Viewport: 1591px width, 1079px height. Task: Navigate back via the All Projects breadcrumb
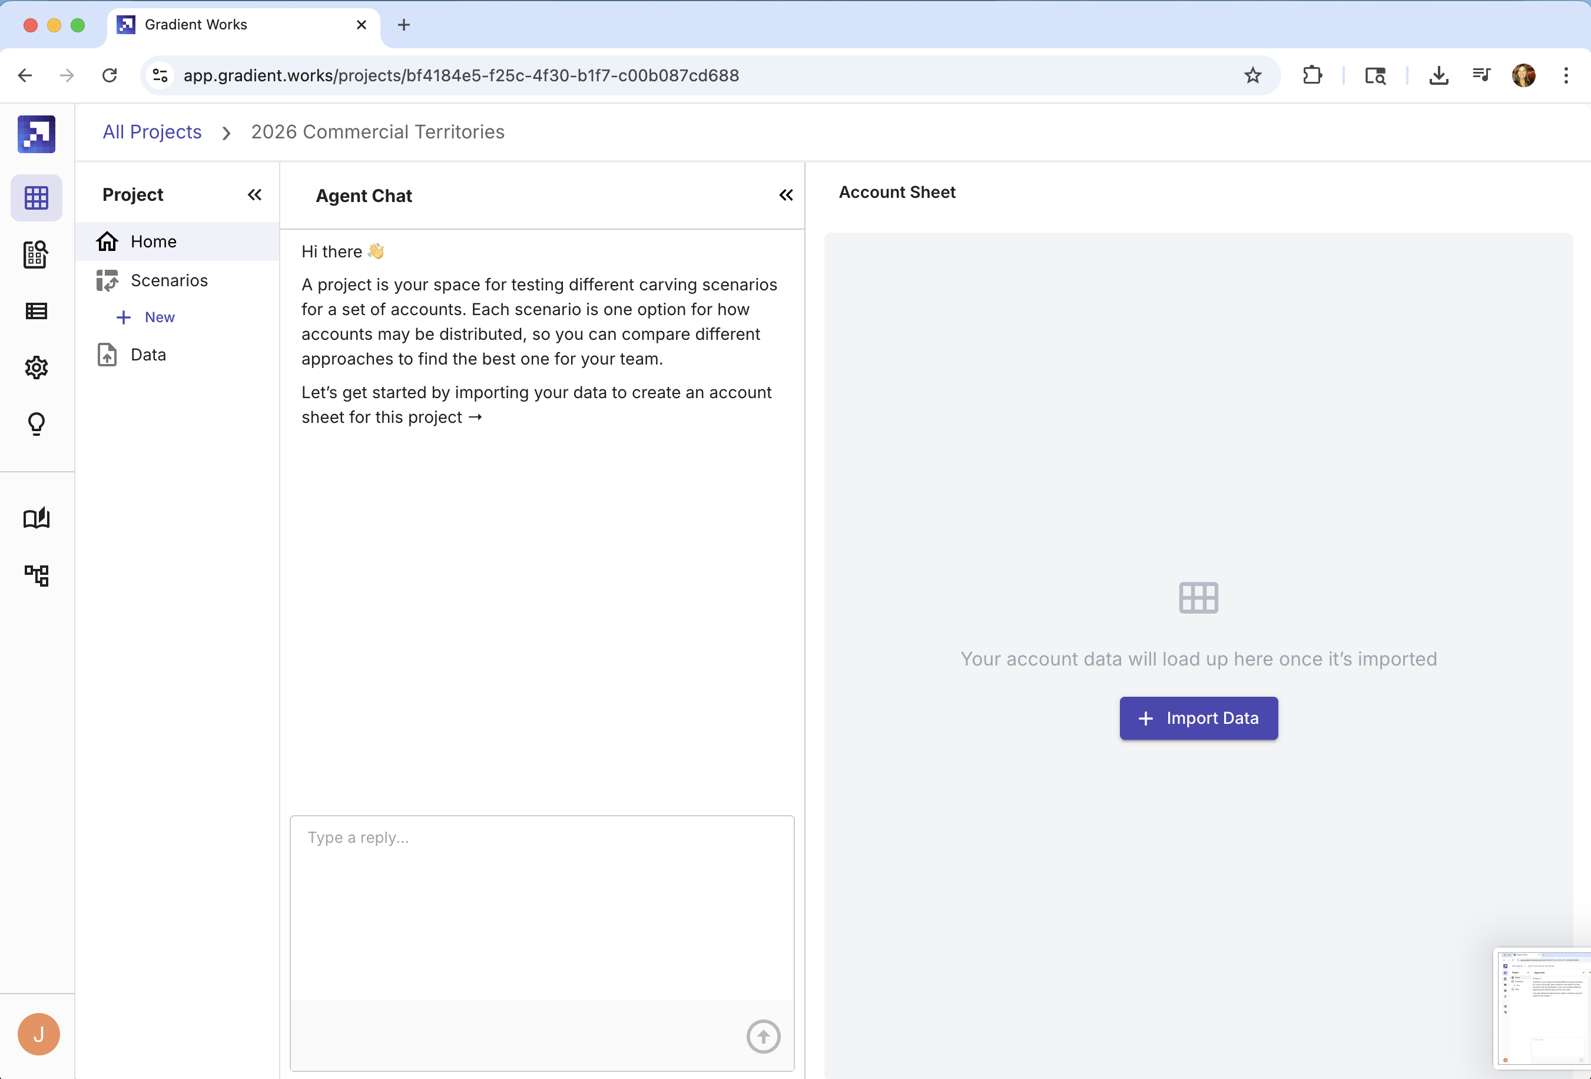pos(151,131)
